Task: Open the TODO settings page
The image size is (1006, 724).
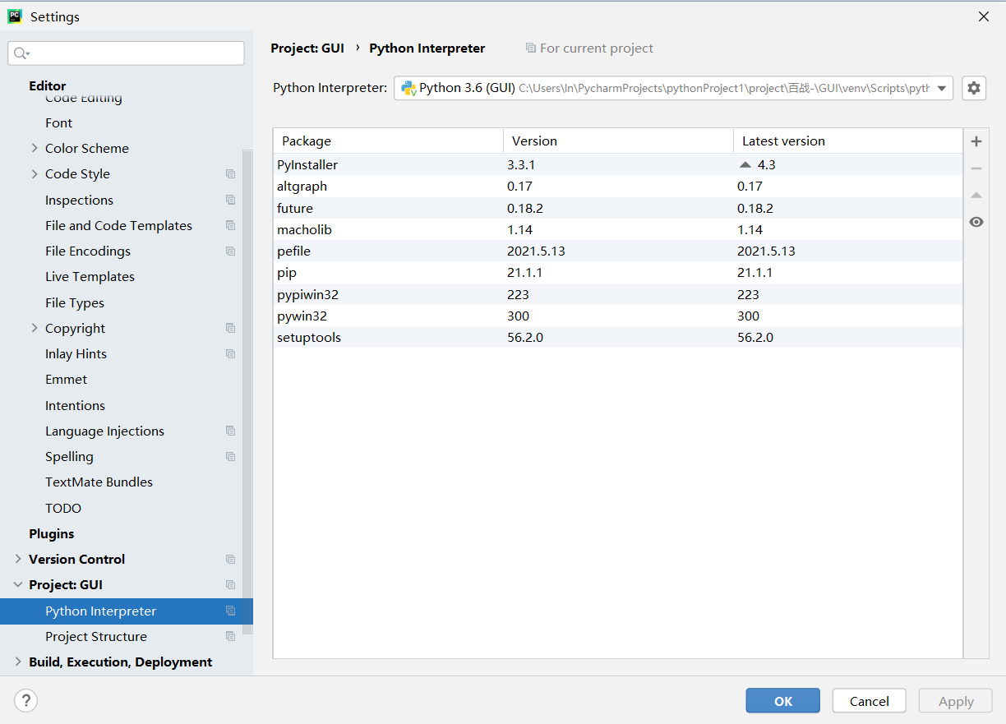Action: 63,508
